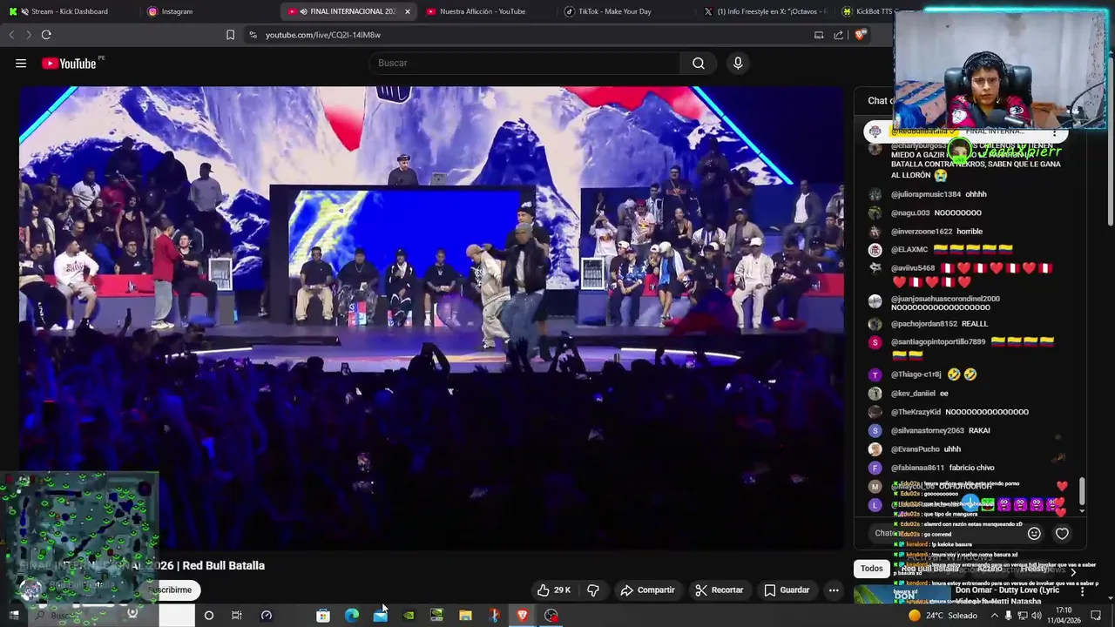Bookmark this page with the bookmark icon

click(x=230, y=35)
